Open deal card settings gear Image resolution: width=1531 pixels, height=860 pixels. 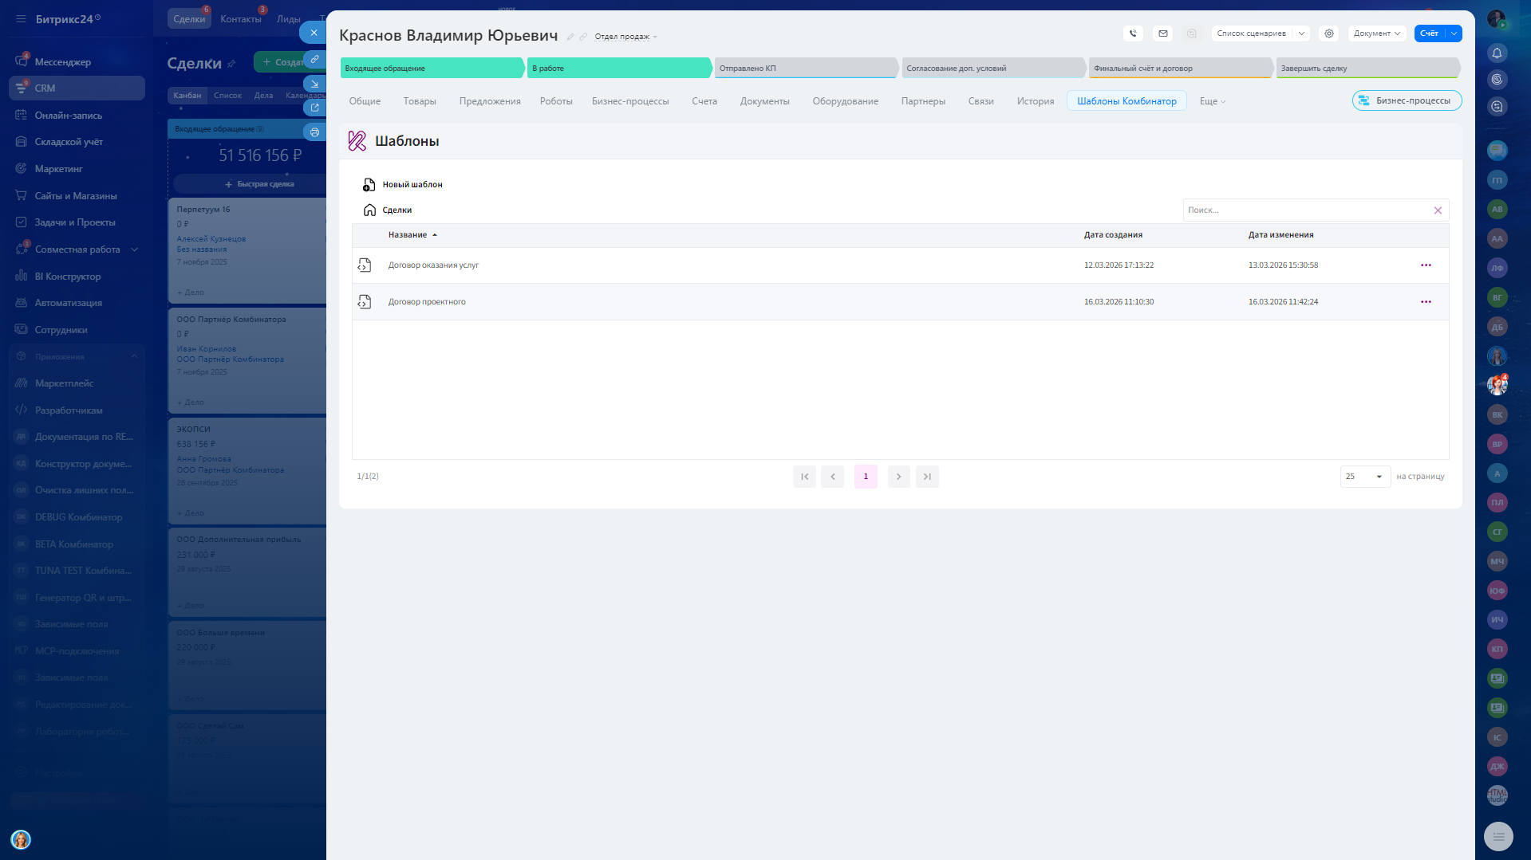(1329, 33)
